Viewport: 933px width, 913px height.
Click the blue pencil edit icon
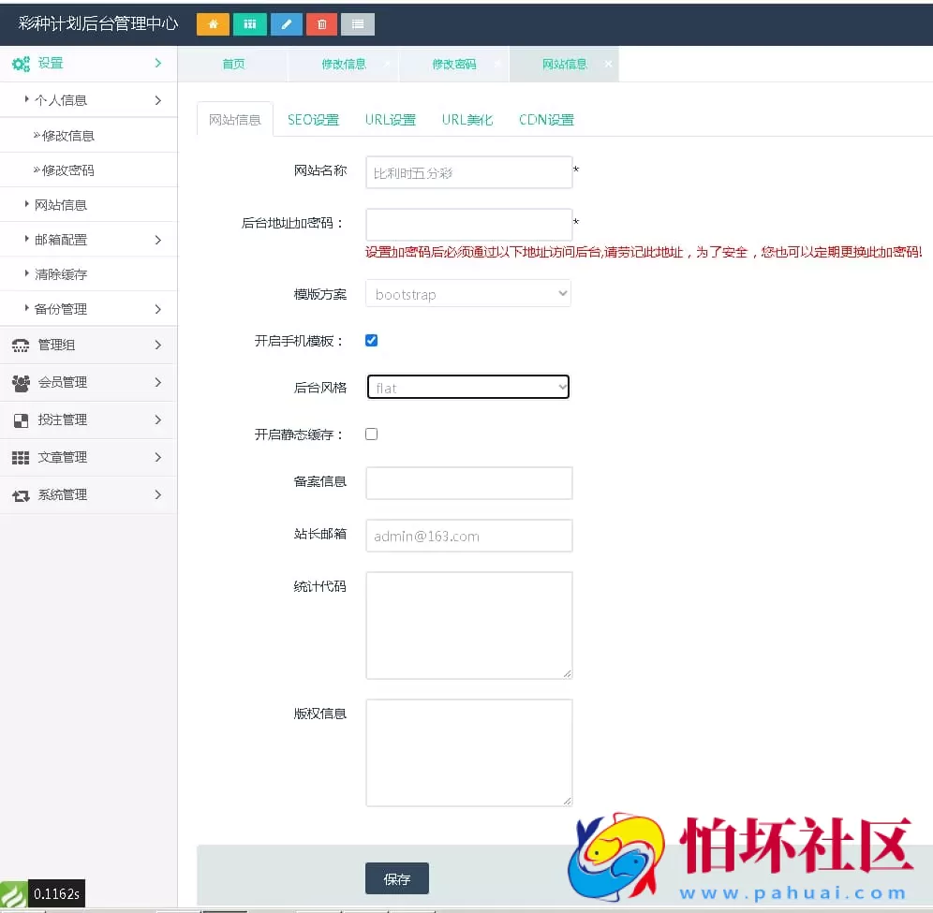click(286, 24)
